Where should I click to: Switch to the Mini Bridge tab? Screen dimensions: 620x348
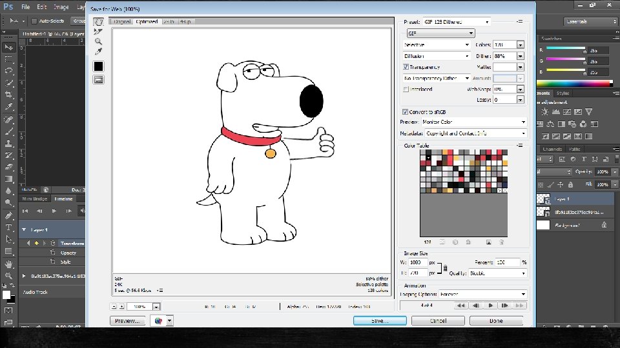click(x=34, y=199)
